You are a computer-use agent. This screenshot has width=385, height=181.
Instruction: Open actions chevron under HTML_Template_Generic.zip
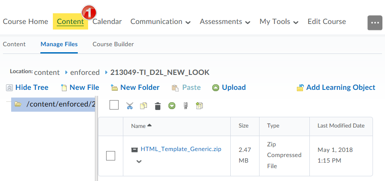point(139,161)
